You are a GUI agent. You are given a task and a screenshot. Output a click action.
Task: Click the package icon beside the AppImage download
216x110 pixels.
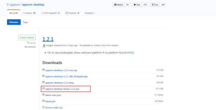point(43,76)
